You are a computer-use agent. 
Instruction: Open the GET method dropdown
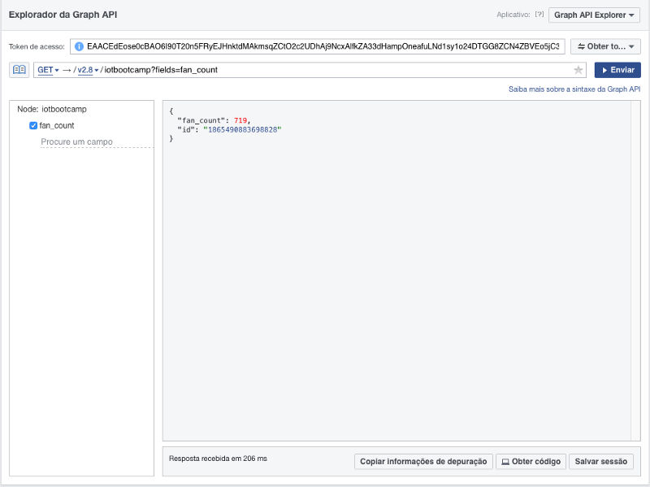[48, 70]
